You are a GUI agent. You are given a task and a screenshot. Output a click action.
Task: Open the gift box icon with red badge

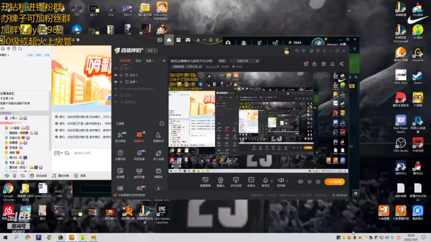305,64
